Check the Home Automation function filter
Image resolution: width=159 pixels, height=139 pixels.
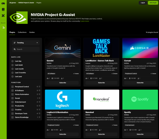(x=13, y=94)
